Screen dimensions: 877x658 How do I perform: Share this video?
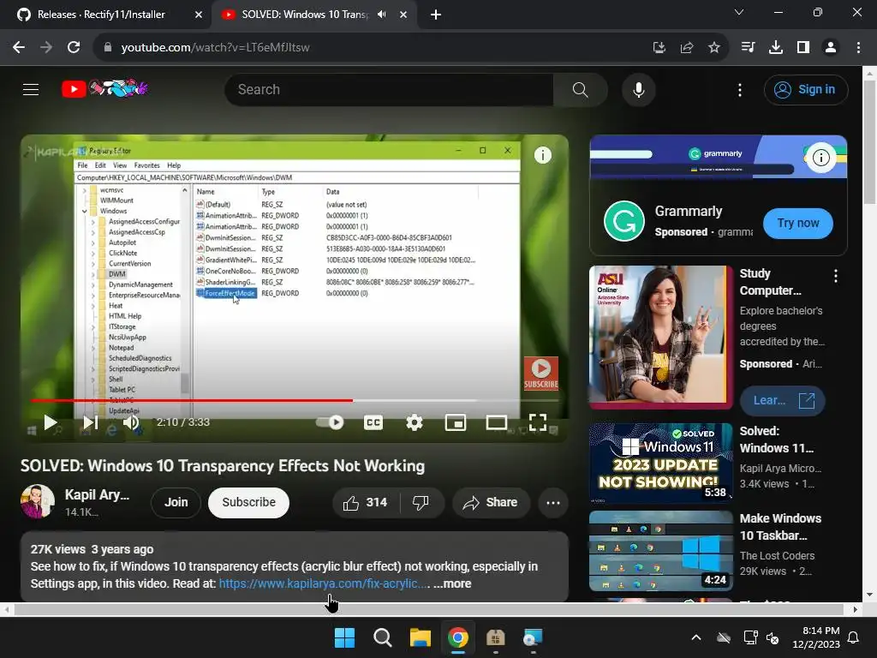point(491,502)
